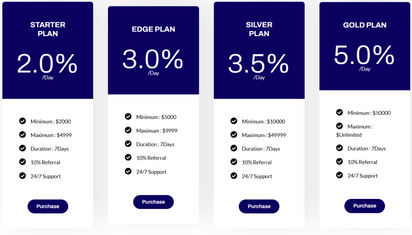This screenshot has height=235, width=412.
Task: Click Gold Plan $Unlimited maximum text
Action: [349, 135]
